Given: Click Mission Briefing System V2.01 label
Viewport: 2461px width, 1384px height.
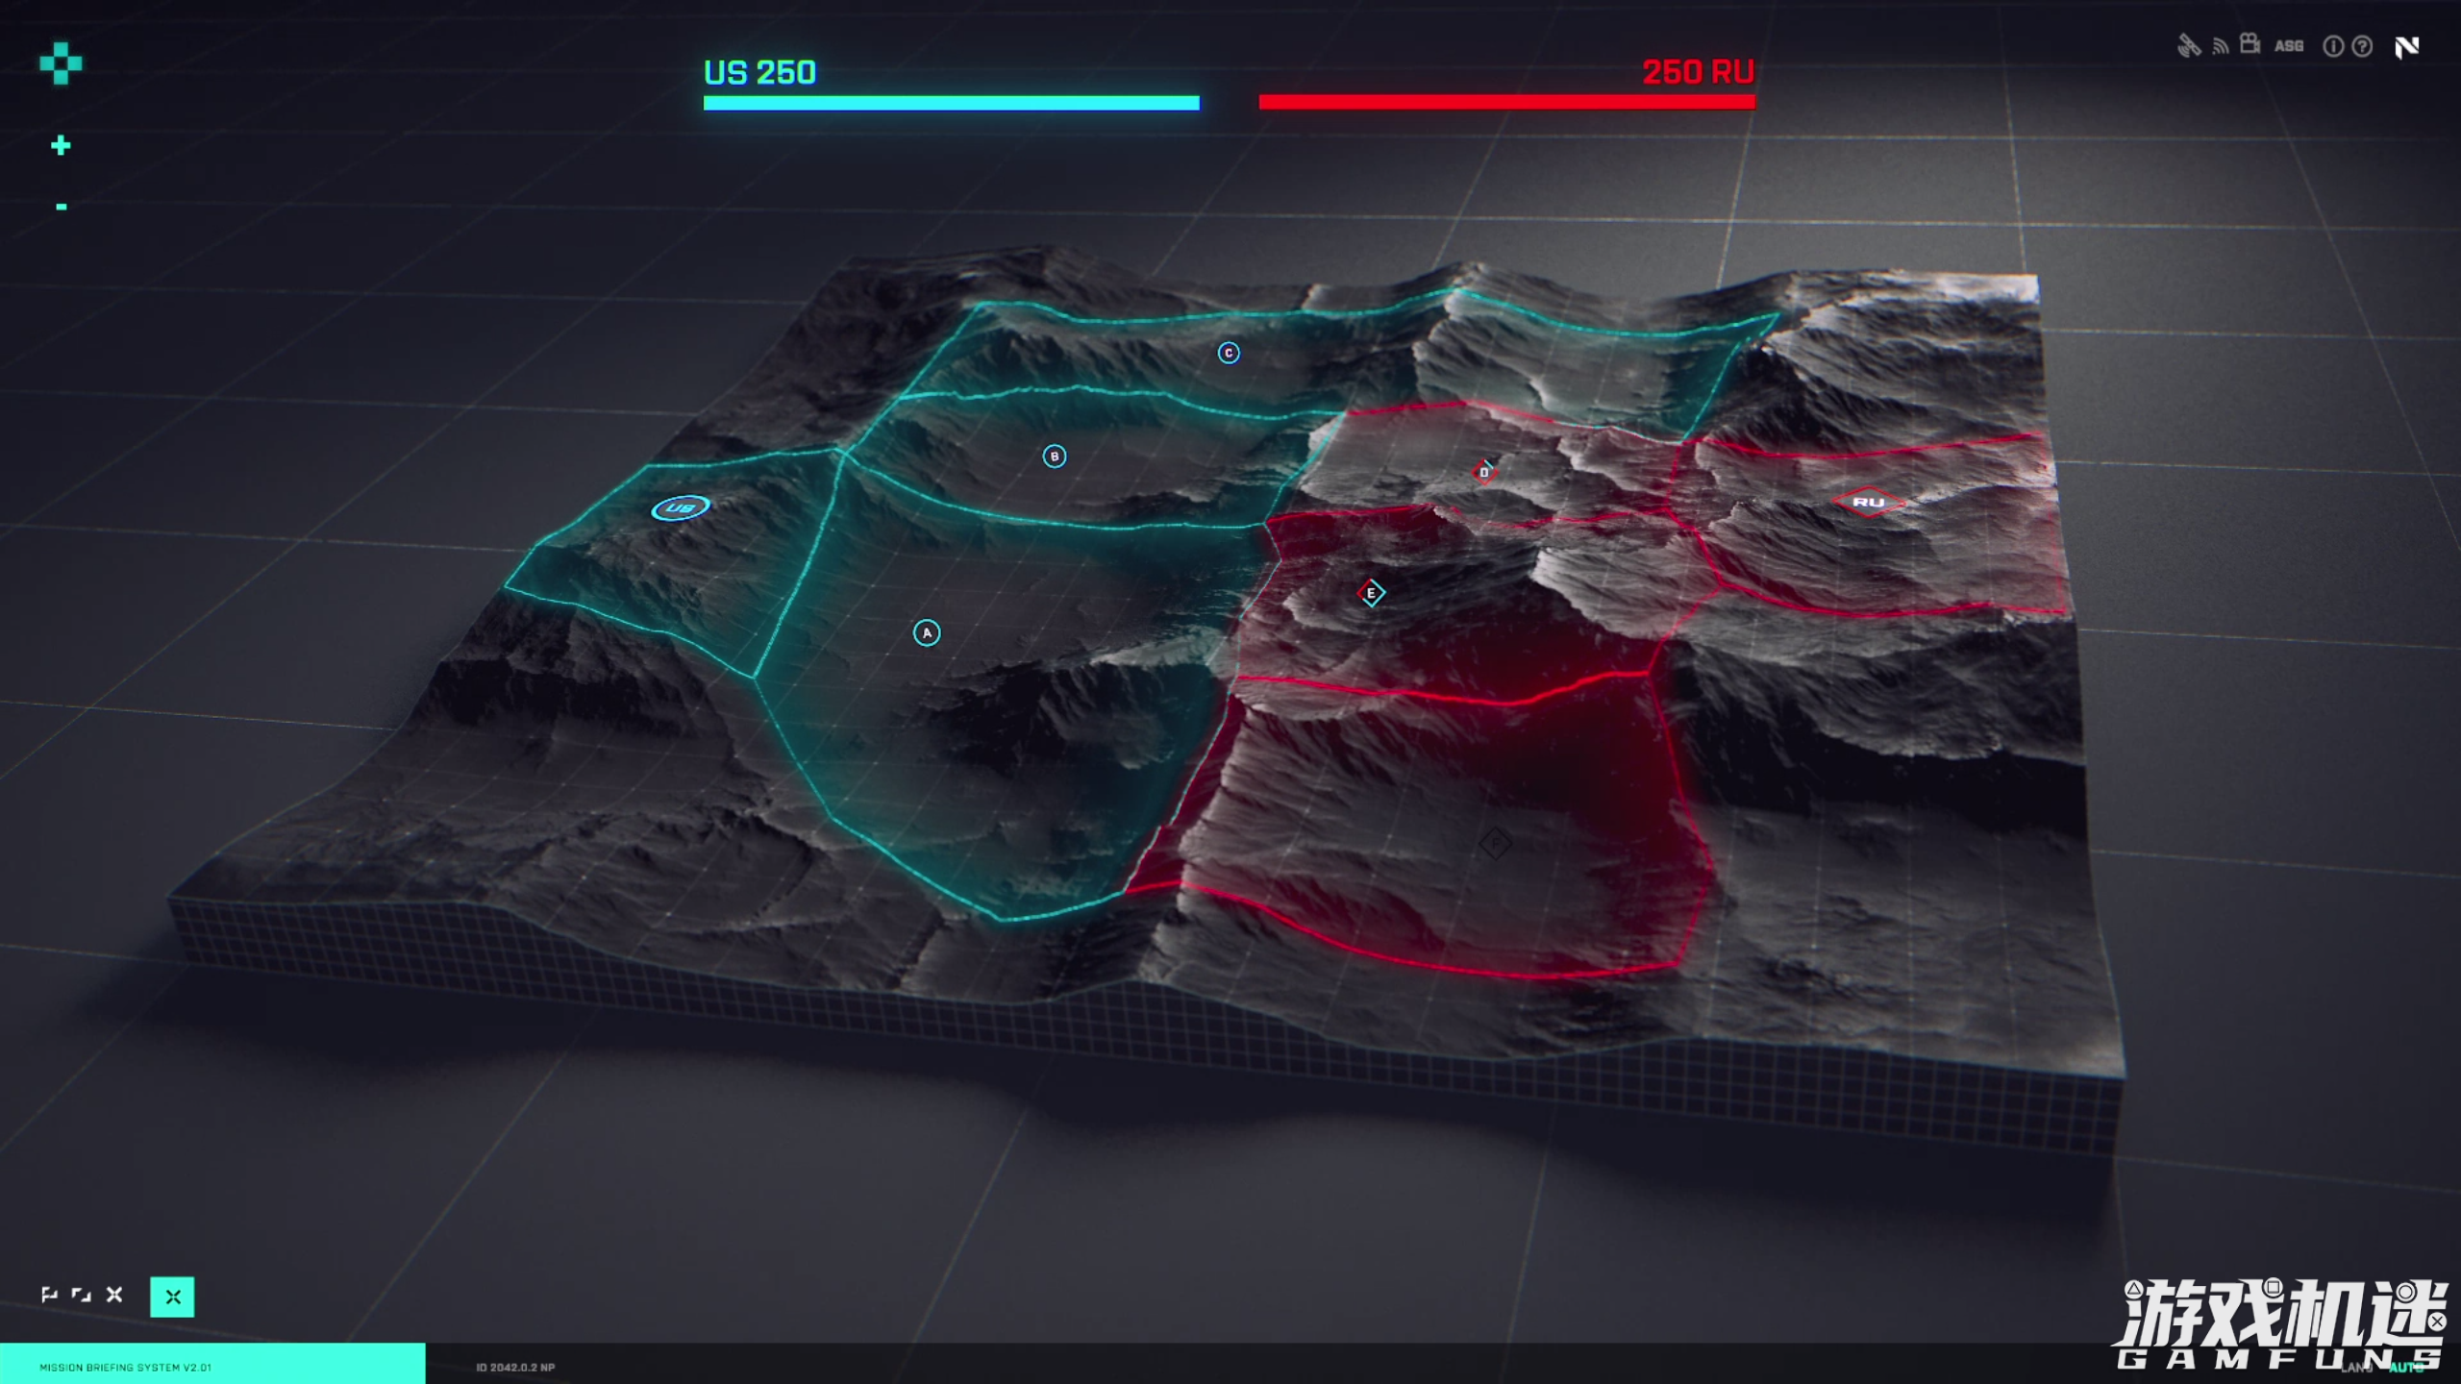Looking at the screenshot, I should coord(126,1367).
